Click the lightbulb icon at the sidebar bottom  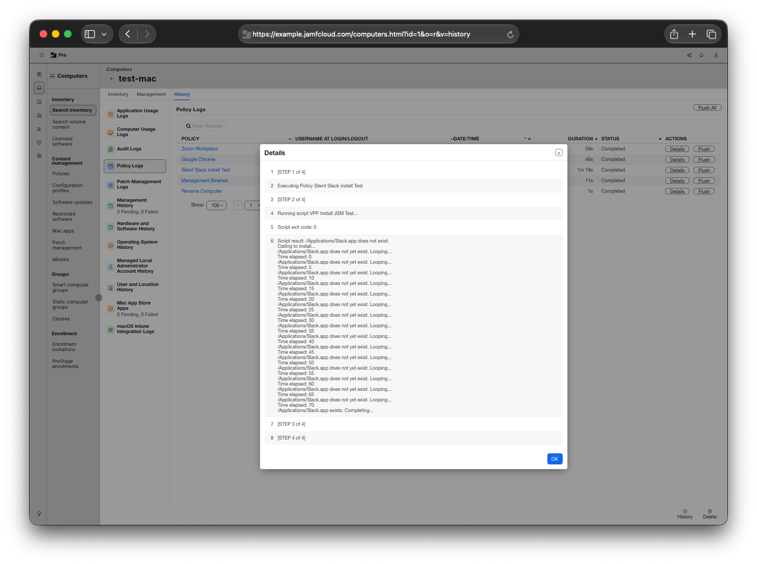[39, 514]
